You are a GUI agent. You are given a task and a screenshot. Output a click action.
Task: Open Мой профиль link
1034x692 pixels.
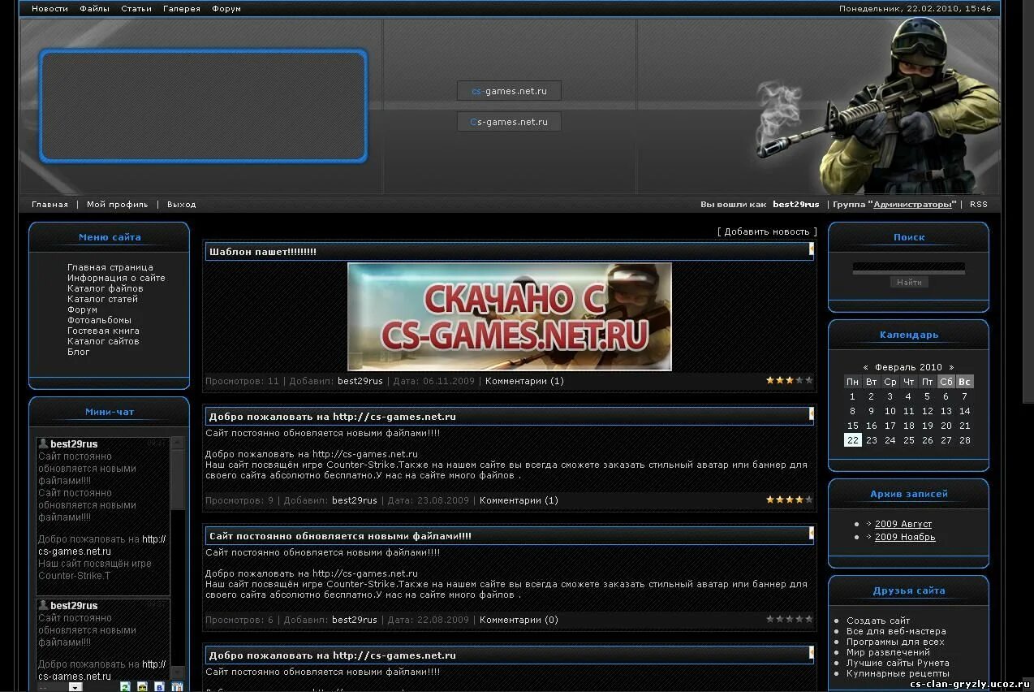click(x=118, y=205)
